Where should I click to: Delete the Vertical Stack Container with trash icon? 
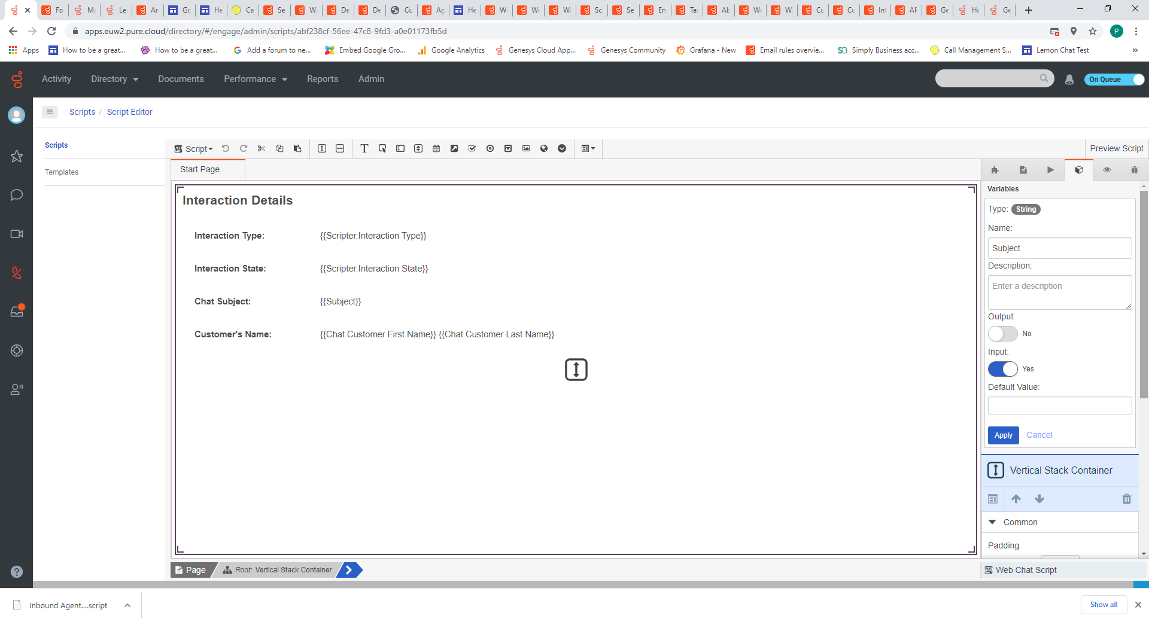coord(1127,499)
